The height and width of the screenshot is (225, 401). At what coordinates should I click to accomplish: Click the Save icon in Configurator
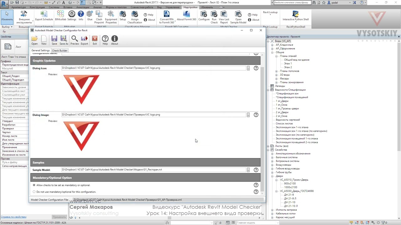(x=54, y=40)
